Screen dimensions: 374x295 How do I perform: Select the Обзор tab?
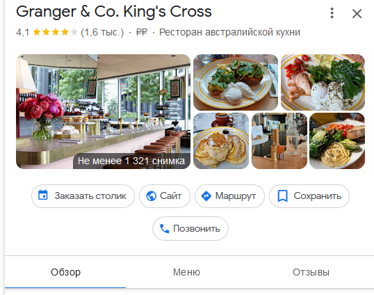click(65, 272)
